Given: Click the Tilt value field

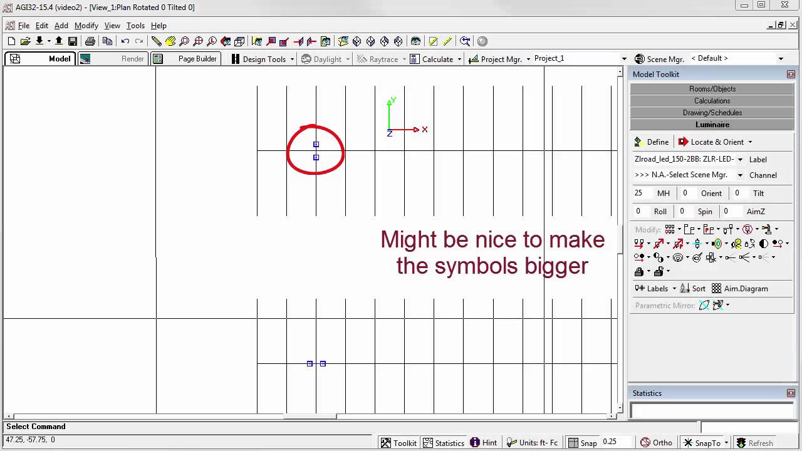Looking at the screenshot, I should coord(741,194).
